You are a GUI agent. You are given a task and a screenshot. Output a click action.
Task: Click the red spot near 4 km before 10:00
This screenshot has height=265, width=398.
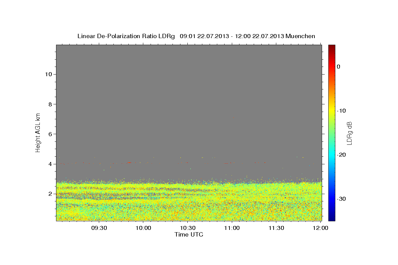(x=130, y=163)
